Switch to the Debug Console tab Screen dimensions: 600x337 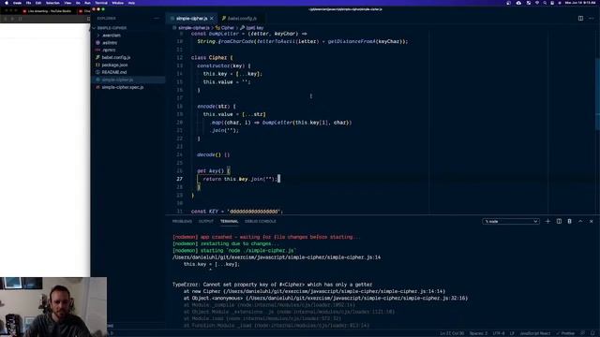[x=261, y=221]
